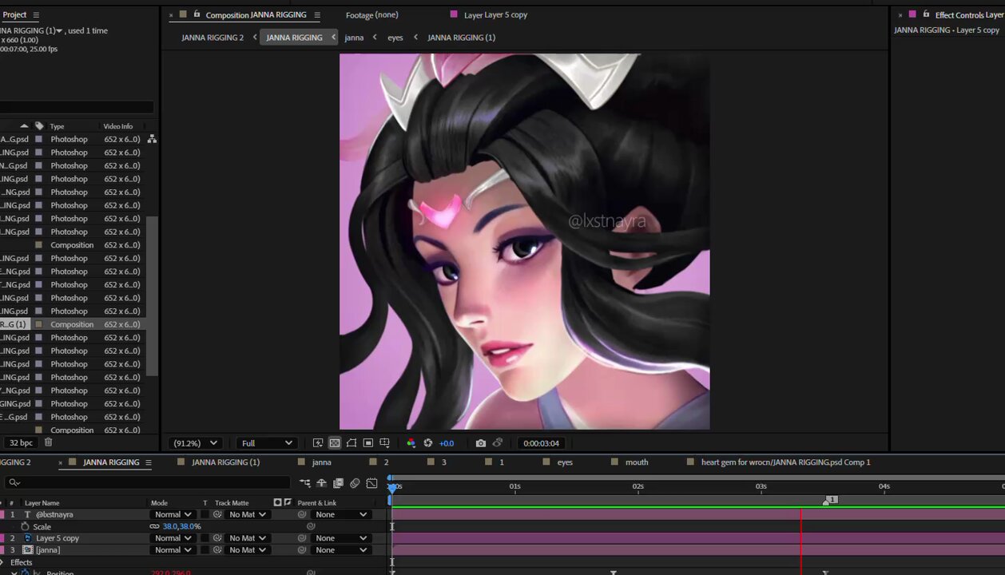Click Scale value 38.0,38.0%
This screenshot has width=1005, height=575.
[181, 527]
